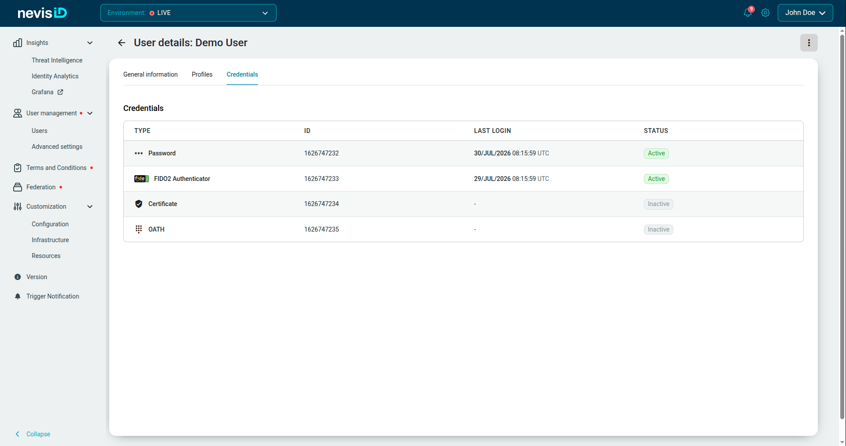846x446 pixels.
Task: Open Identity Analytics page
Action: pos(55,76)
